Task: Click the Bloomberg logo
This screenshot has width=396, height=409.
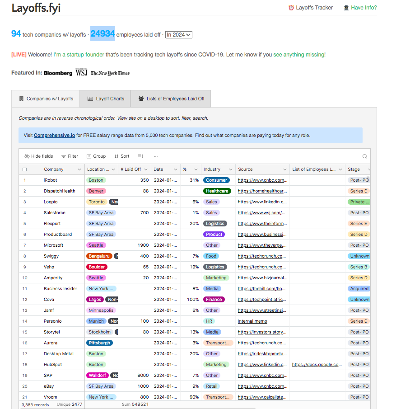Action: 58,73
